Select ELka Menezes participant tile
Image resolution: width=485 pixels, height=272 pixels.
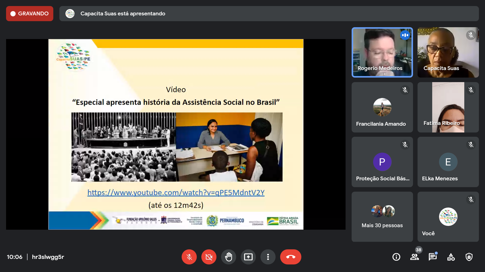pyautogui.click(x=448, y=162)
